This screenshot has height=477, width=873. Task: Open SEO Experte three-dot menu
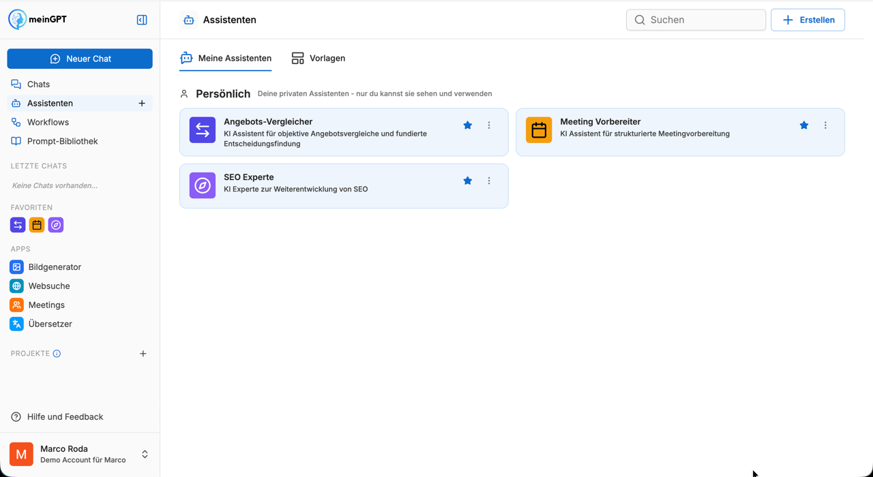click(x=489, y=181)
